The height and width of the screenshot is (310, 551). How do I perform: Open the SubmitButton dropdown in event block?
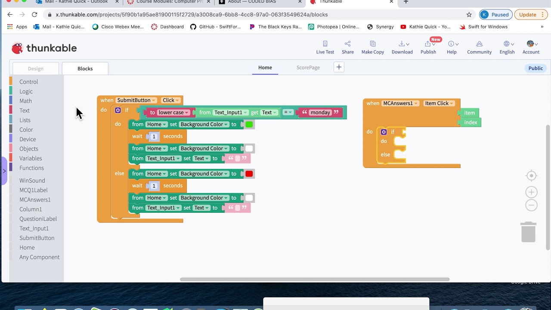tap(136, 100)
